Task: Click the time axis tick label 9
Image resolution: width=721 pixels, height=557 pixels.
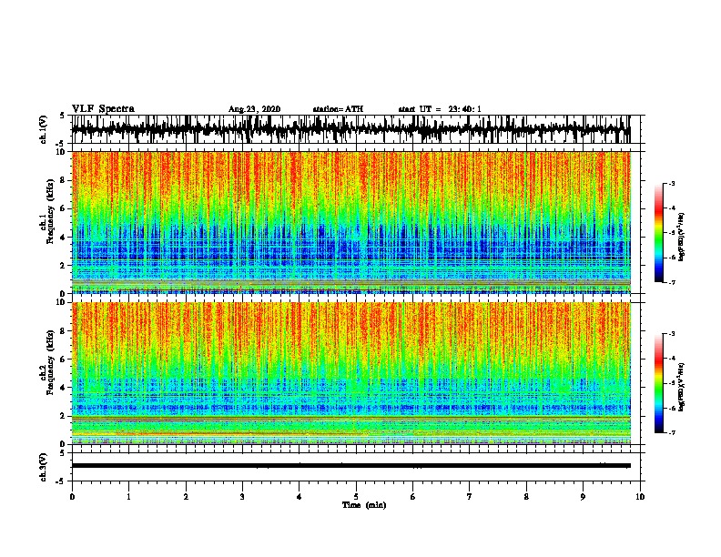Action: [x=583, y=497]
